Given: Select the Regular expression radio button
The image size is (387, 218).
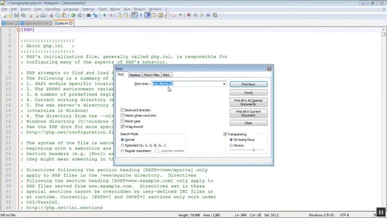Looking at the screenshot, I should (x=122, y=151).
